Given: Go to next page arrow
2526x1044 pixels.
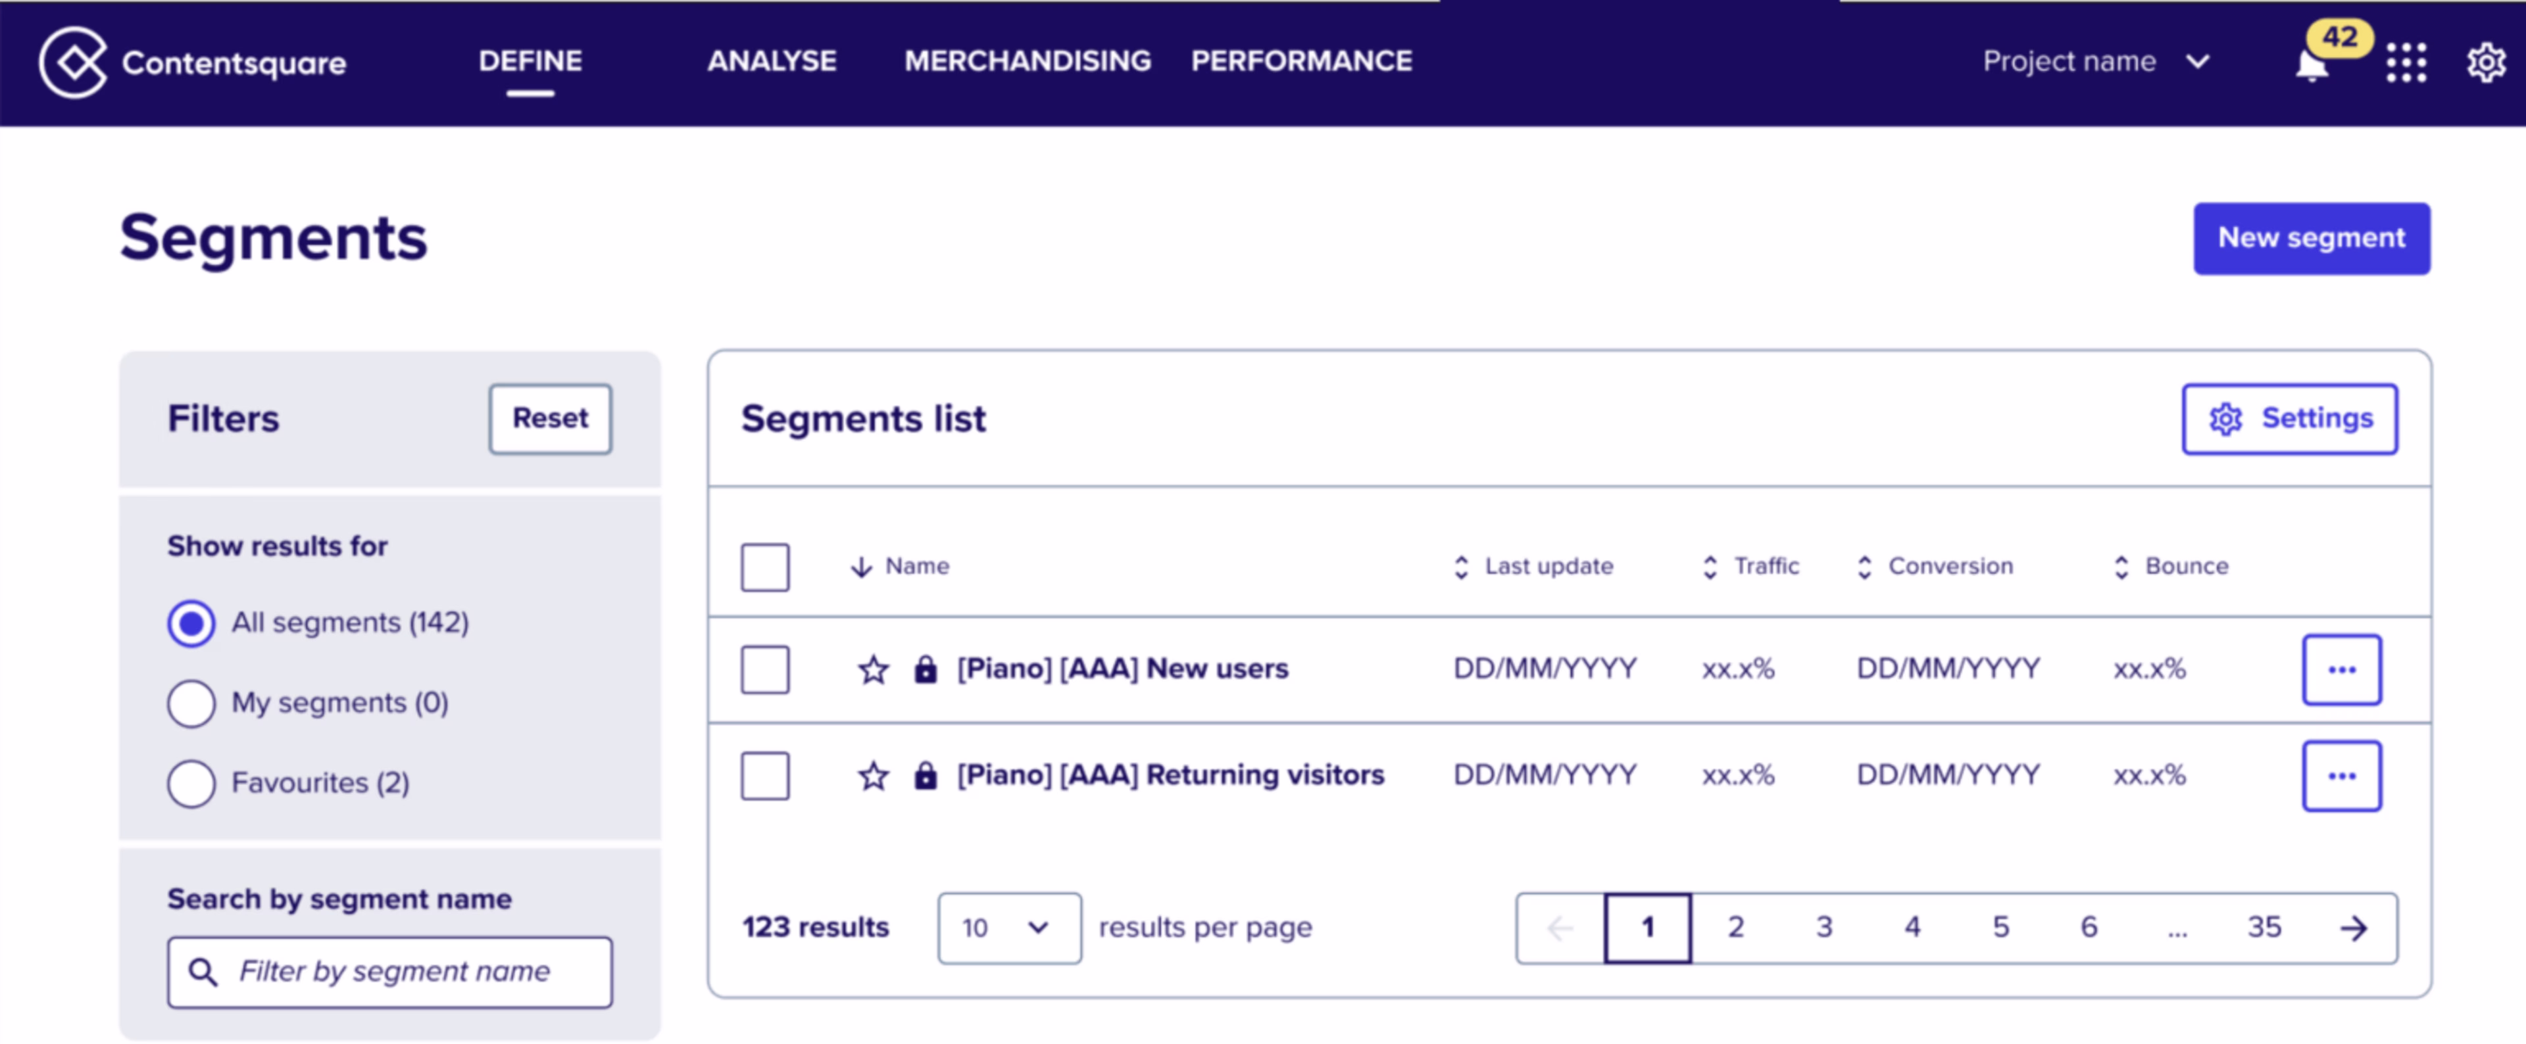Looking at the screenshot, I should point(2354,928).
